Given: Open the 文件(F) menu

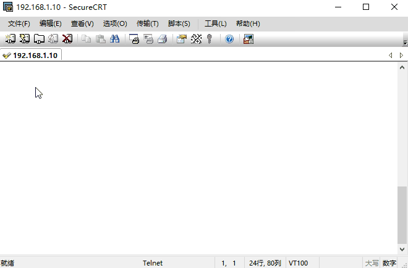Looking at the screenshot, I should [x=19, y=23].
